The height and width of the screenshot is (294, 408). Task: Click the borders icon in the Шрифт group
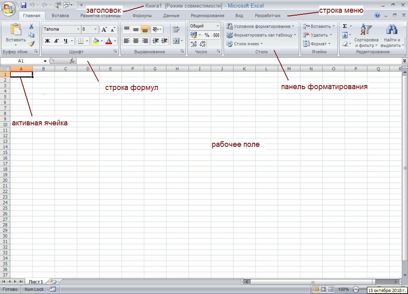pyautogui.click(x=81, y=41)
